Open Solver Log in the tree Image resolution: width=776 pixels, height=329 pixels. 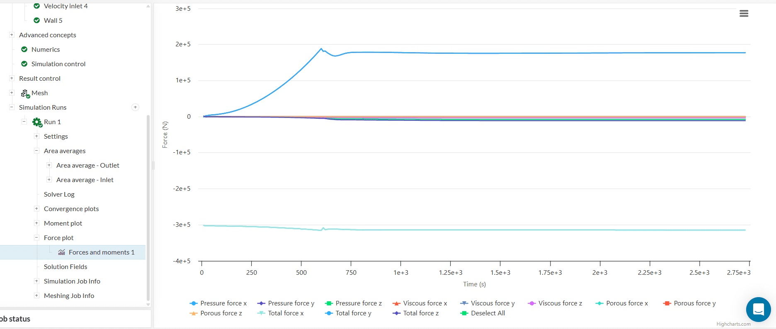pos(59,195)
